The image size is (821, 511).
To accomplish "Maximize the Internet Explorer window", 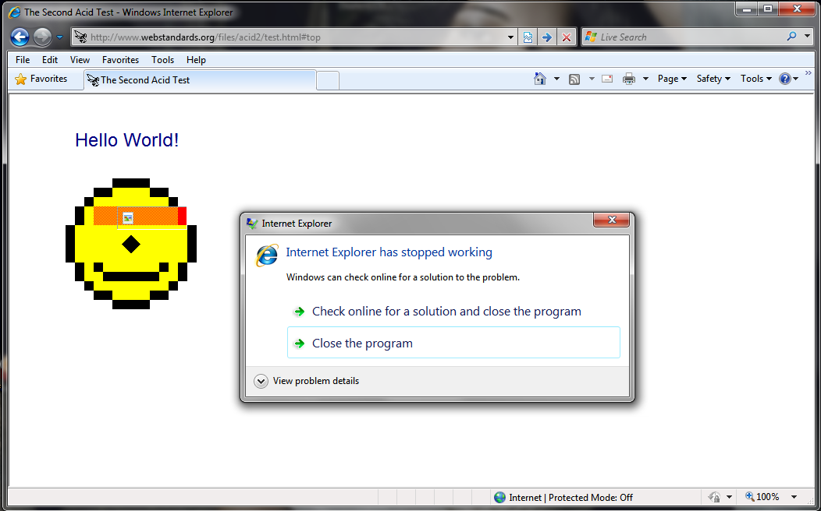I will tap(768, 9).
